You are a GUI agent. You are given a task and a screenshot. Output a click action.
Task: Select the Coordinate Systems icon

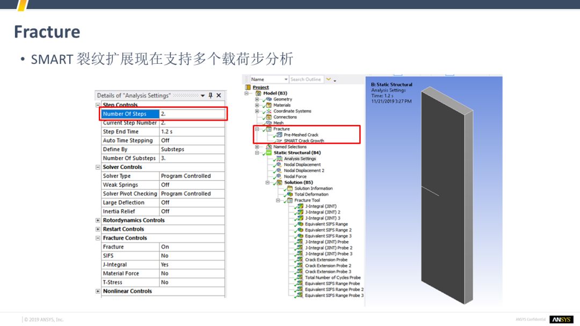pyautogui.click(x=269, y=111)
